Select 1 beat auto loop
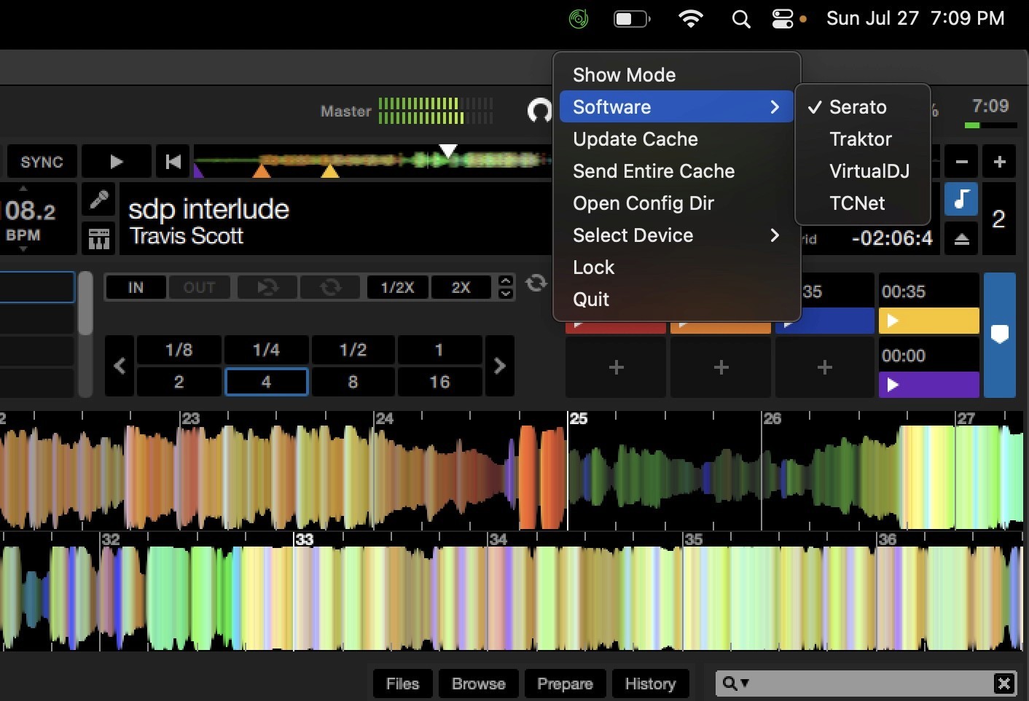This screenshot has width=1029, height=701. coord(439,350)
